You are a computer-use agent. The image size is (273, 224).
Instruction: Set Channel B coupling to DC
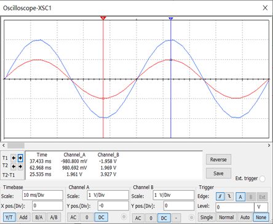164,218
